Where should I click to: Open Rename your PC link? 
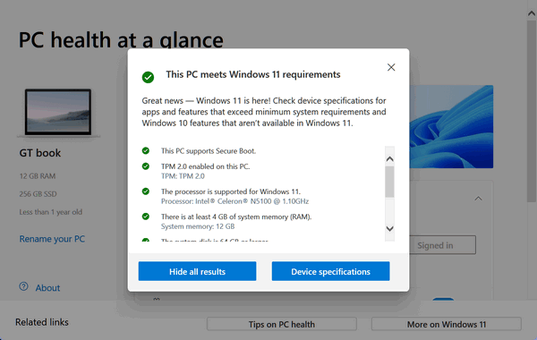[52, 239]
